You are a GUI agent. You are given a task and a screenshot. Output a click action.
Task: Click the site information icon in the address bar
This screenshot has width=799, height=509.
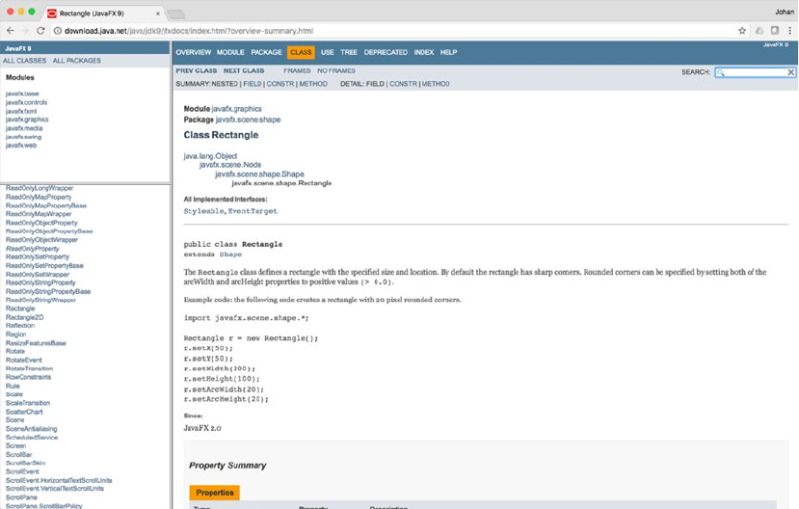click(58, 31)
